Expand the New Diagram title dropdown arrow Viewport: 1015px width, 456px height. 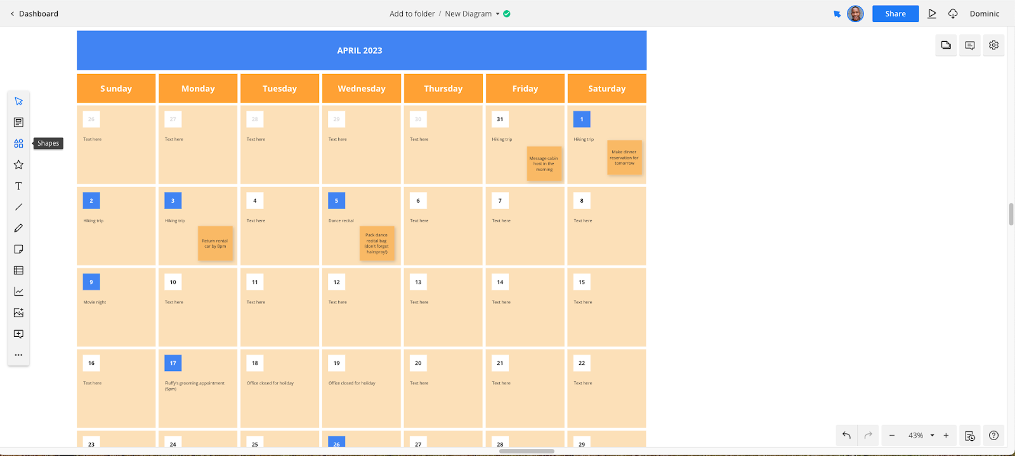497,14
